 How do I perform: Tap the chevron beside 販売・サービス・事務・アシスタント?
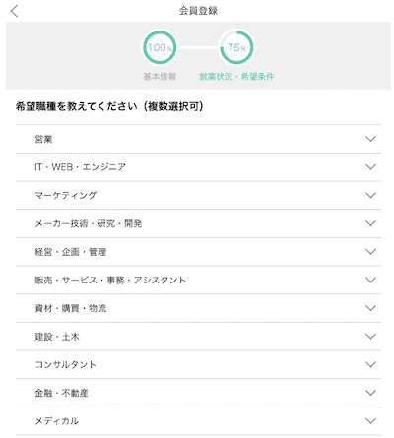click(370, 280)
